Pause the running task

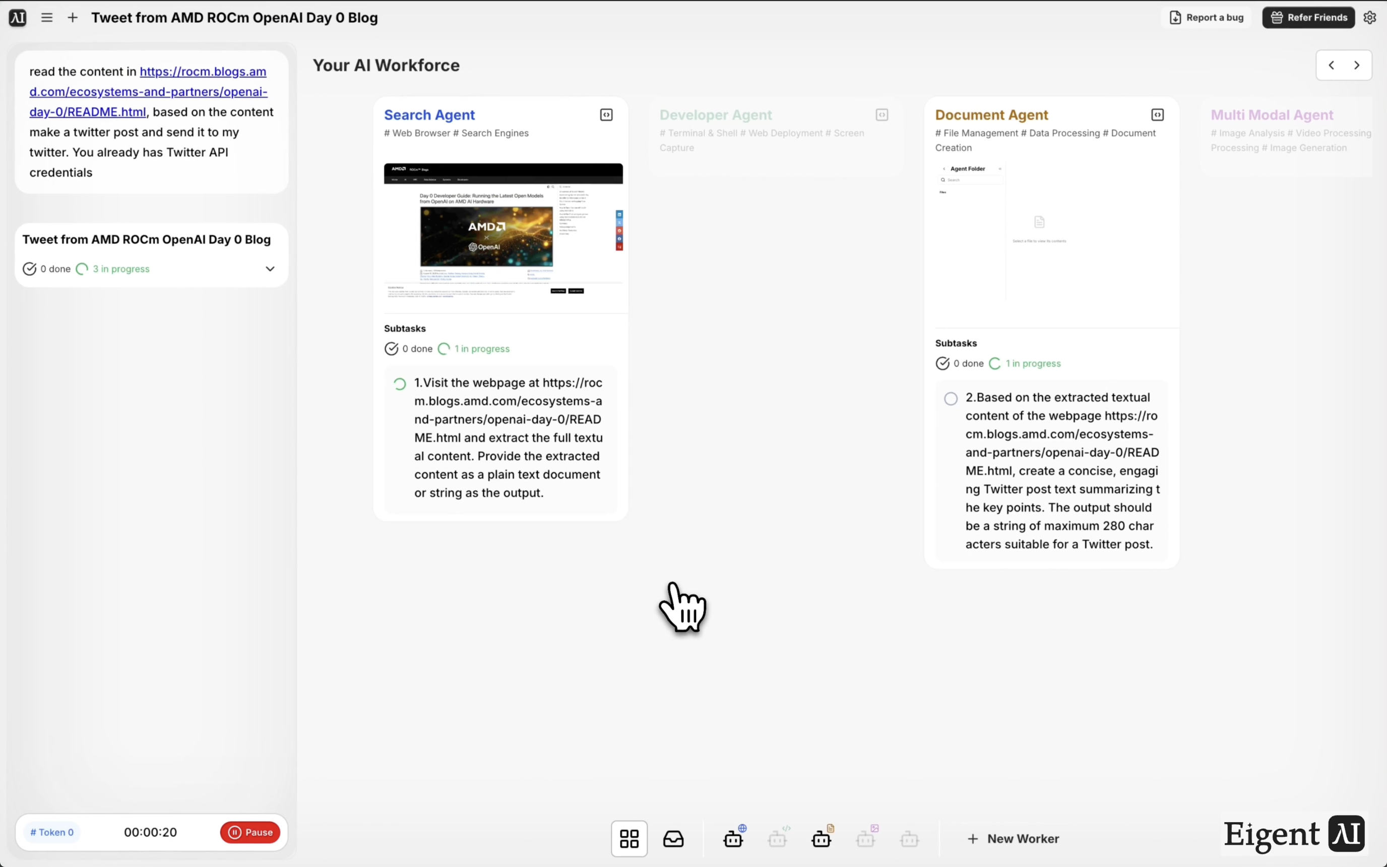pyautogui.click(x=250, y=832)
